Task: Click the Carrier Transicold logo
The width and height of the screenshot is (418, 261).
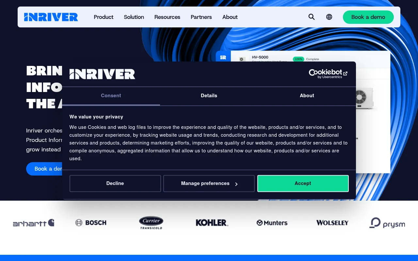Action: click(x=151, y=223)
